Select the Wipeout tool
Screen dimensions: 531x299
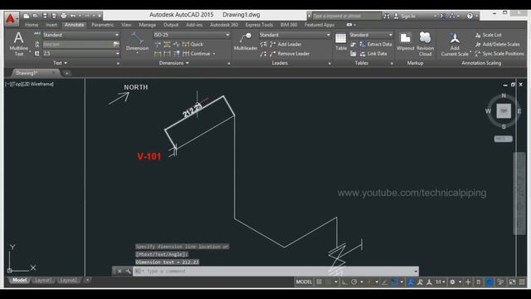[x=406, y=42]
